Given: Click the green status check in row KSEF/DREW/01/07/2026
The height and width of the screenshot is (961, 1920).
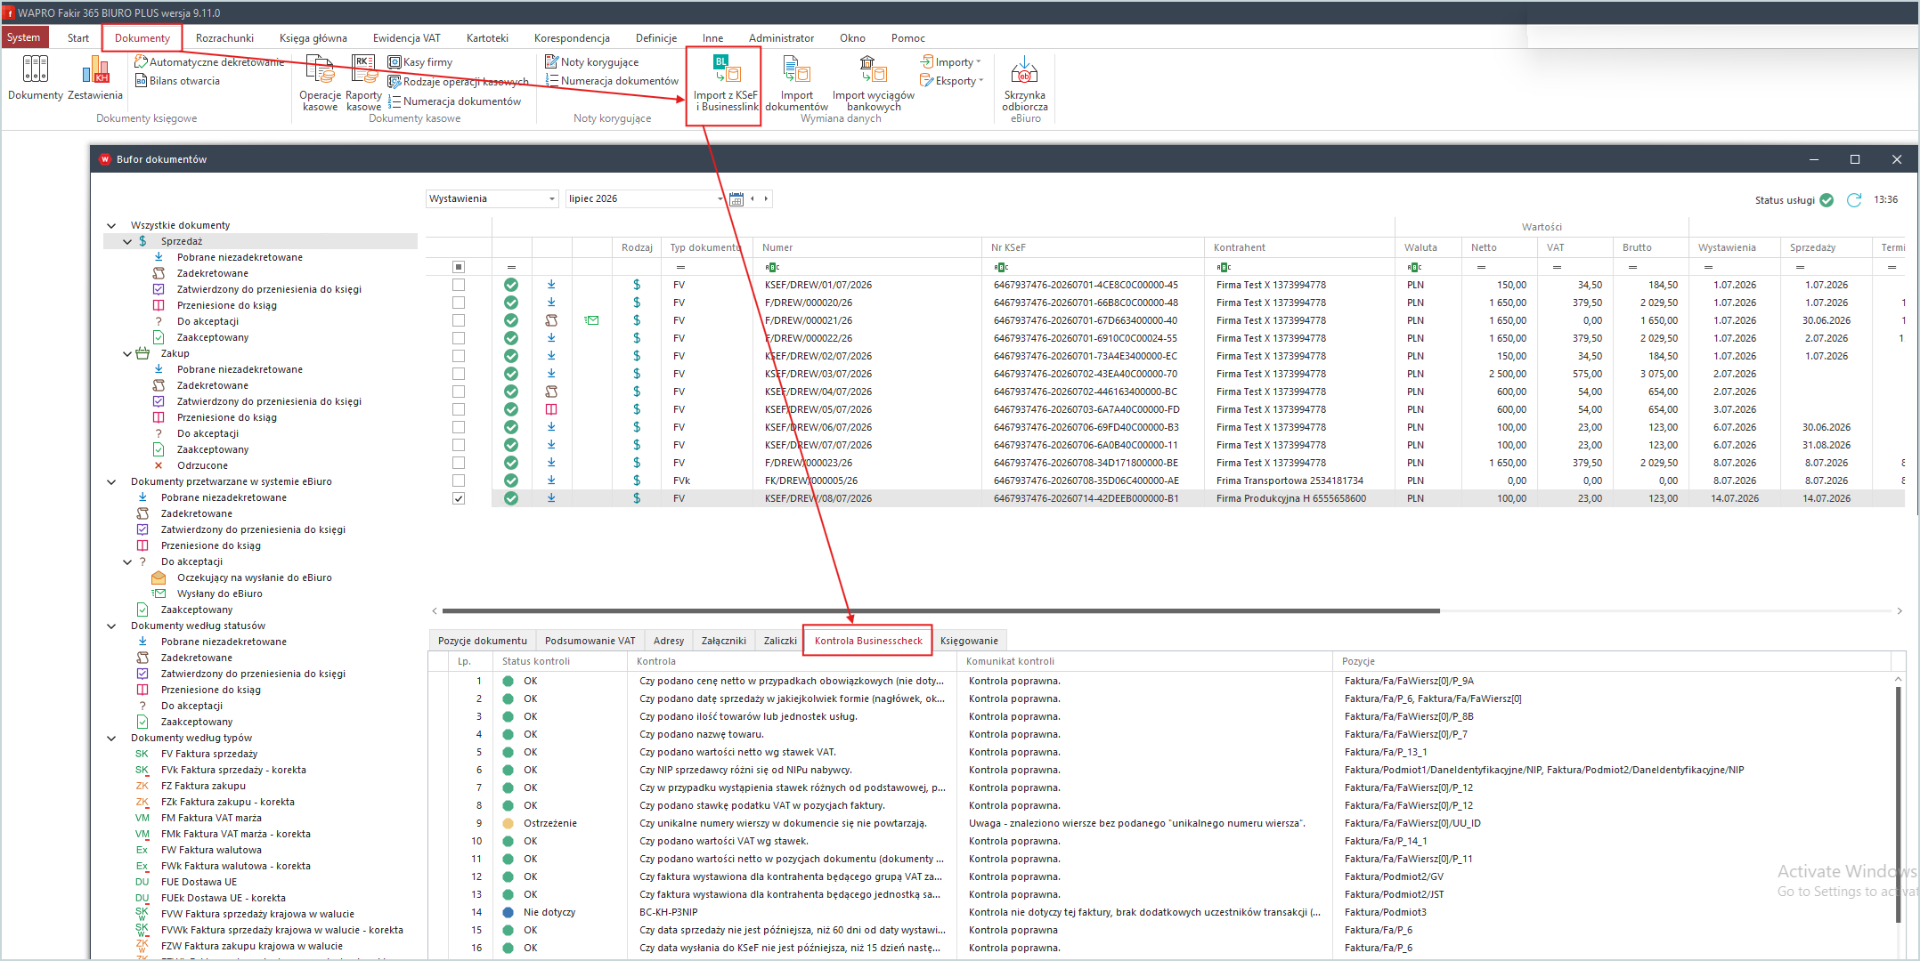Looking at the screenshot, I should (511, 285).
